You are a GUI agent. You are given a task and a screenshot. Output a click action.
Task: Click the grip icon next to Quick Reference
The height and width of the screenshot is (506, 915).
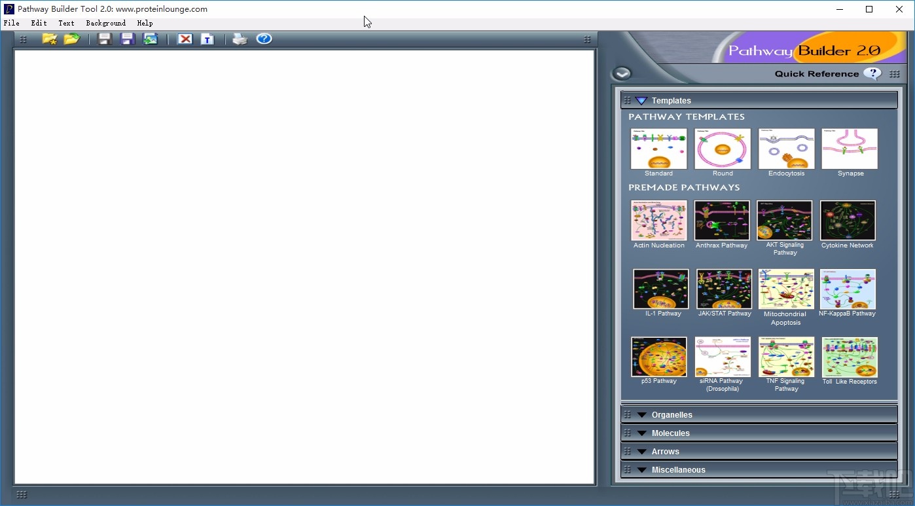895,74
